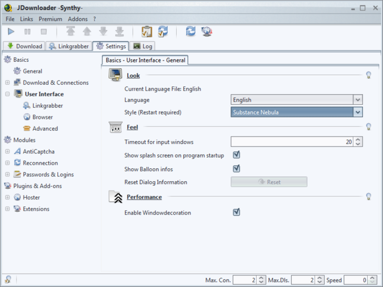Image resolution: width=383 pixels, height=287 pixels.
Task: Select Hoster plugin item
Action: click(27, 197)
